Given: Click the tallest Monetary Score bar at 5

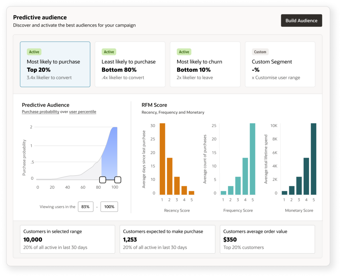Looking at the screenshot, I should (x=313, y=159).
